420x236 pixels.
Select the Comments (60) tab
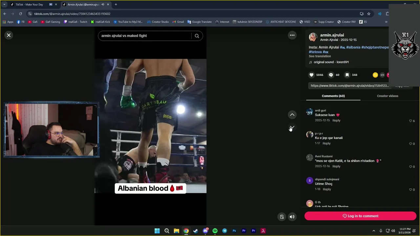(333, 96)
